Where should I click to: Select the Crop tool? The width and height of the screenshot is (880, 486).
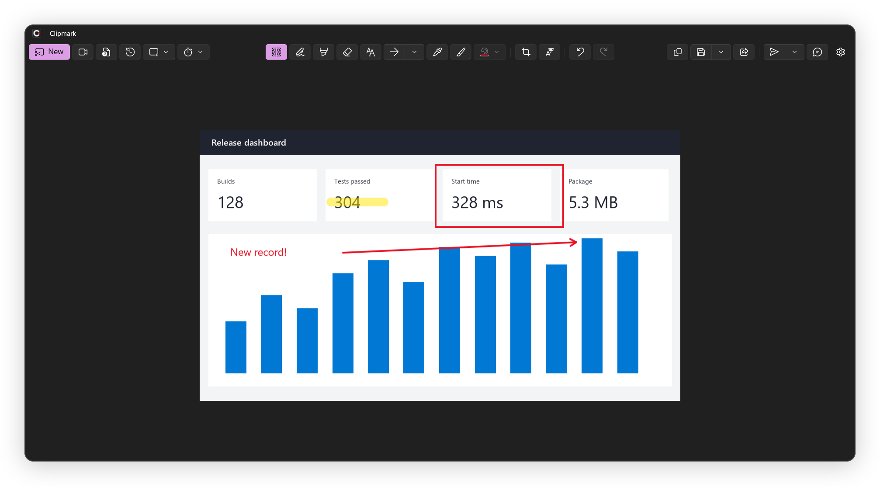(526, 52)
